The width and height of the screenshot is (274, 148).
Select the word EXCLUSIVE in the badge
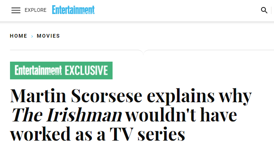point(86,70)
